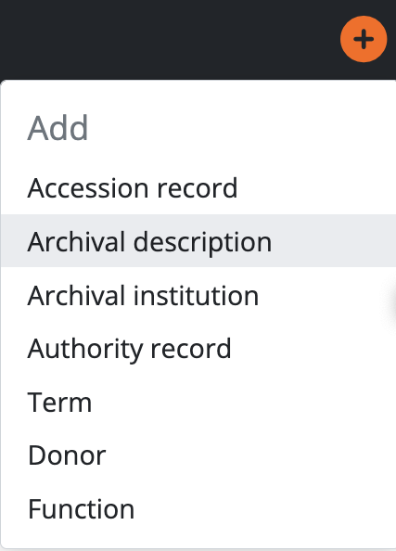This screenshot has width=396, height=551.
Task: Open the new Function form
Action: pos(198,508)
